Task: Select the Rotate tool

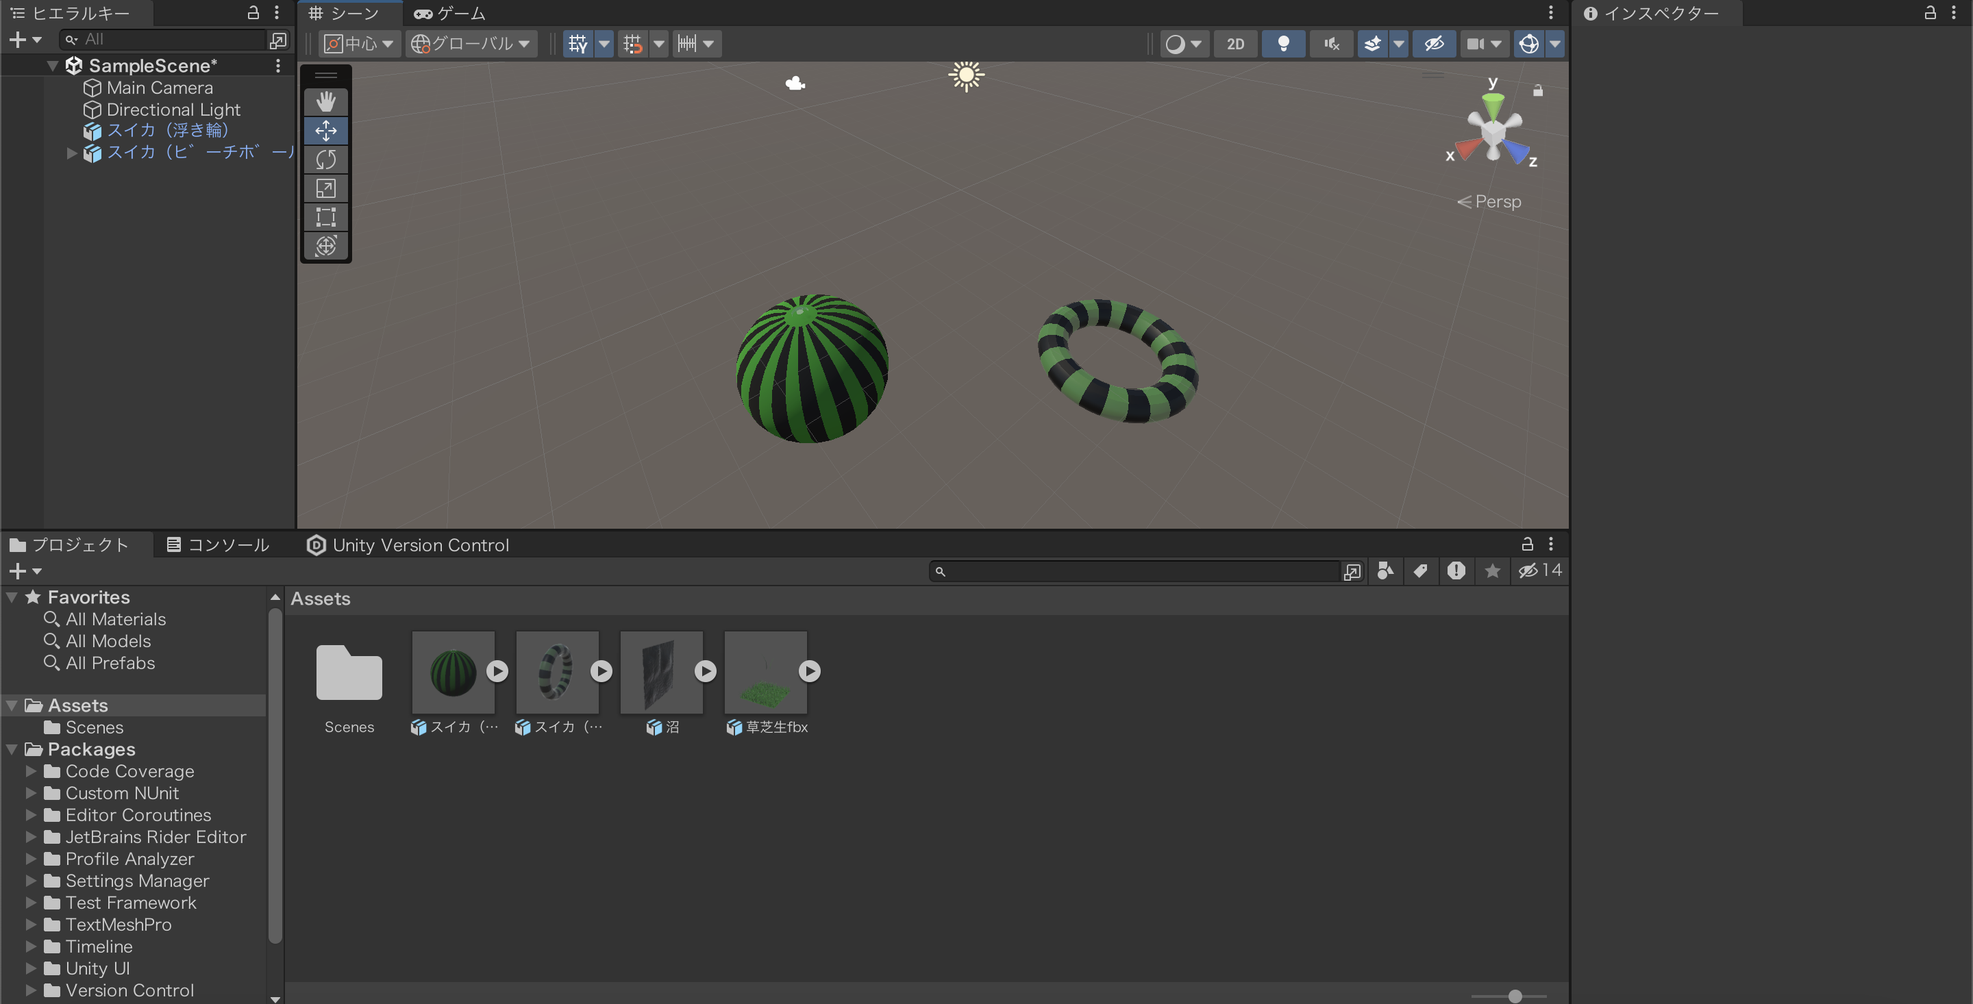Action: coord(325,160)
